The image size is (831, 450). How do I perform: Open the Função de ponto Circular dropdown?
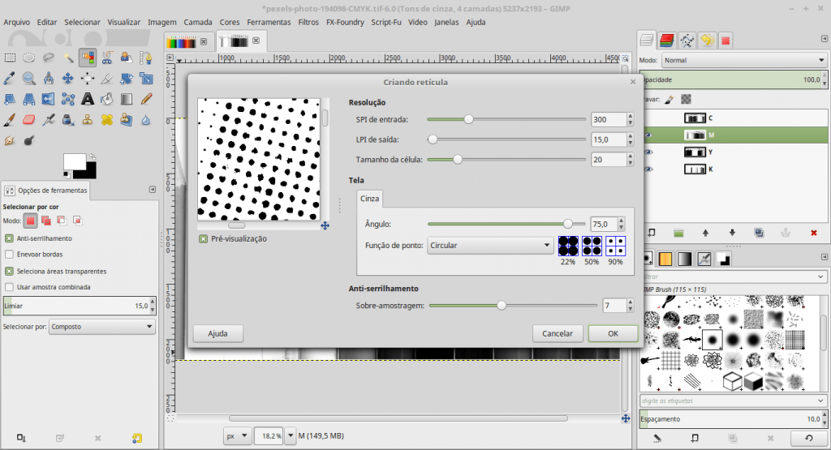click(x=489, y=246)
